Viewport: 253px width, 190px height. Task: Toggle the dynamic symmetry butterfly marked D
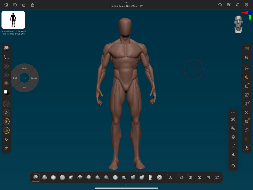click(247, 103)
